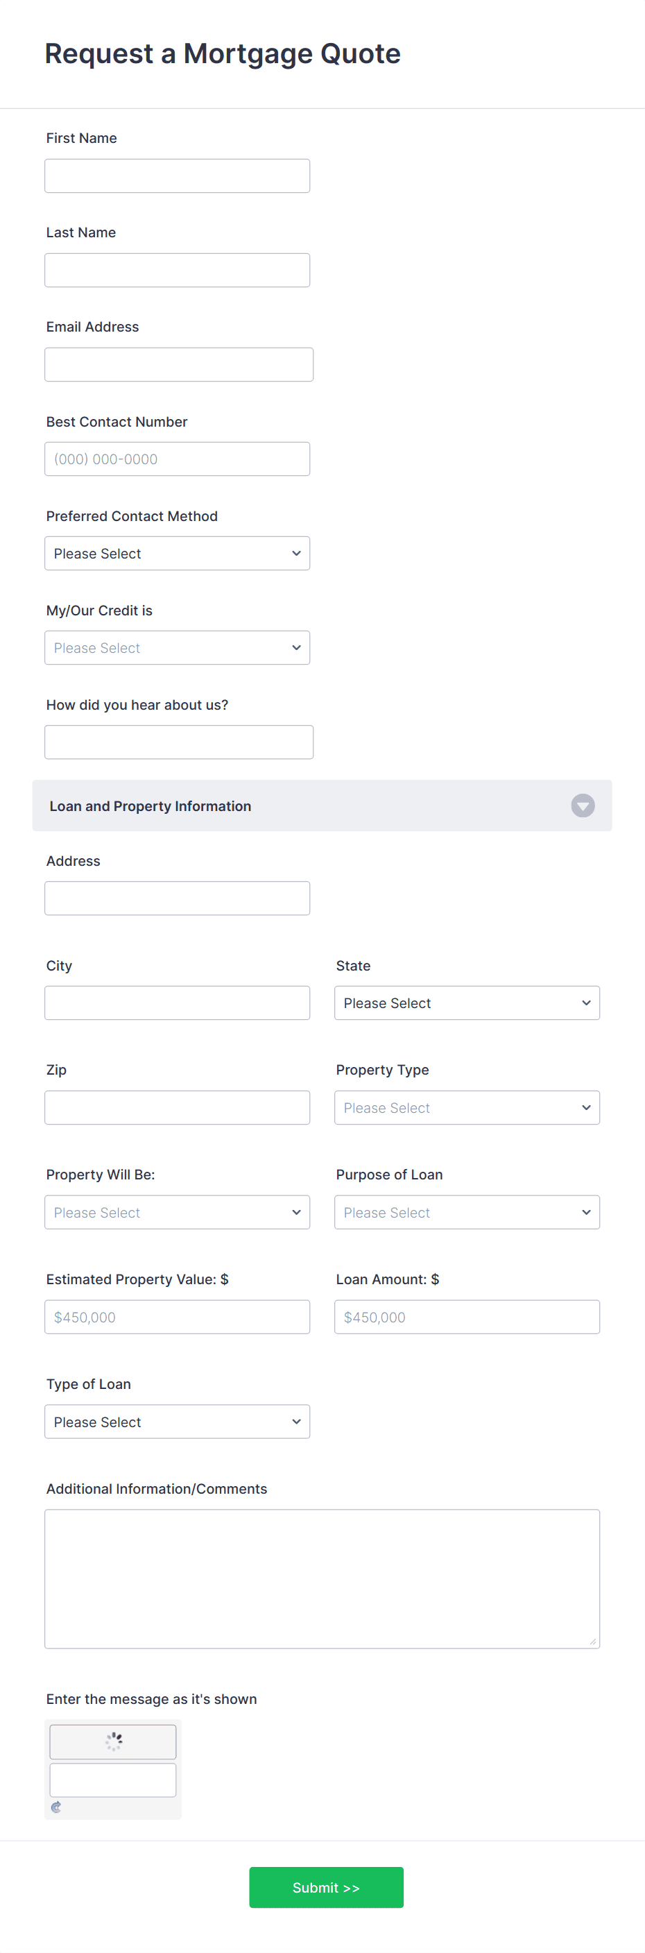Refresh the captcha image
Screen dimensions: 645x1953
point(55,1807)
